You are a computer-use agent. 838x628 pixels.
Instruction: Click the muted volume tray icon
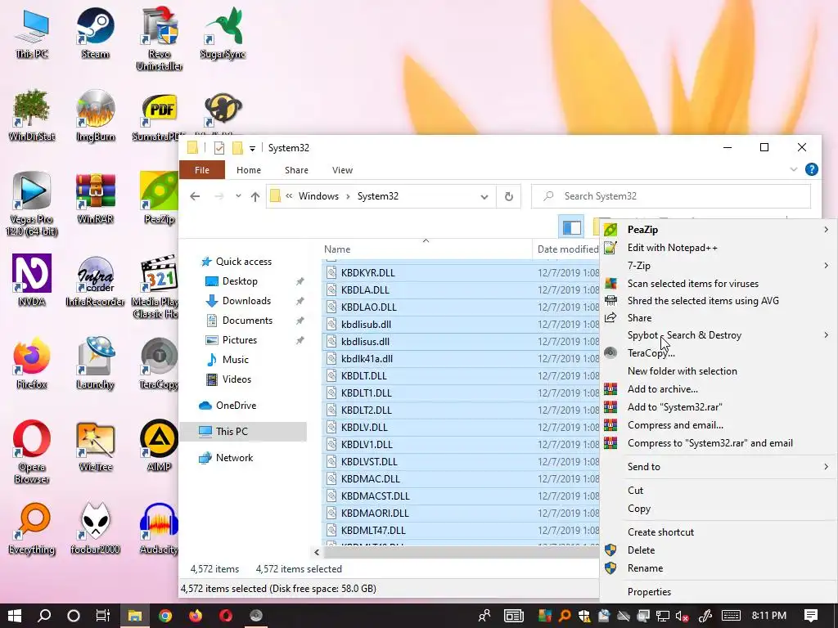tap(682, 617)
